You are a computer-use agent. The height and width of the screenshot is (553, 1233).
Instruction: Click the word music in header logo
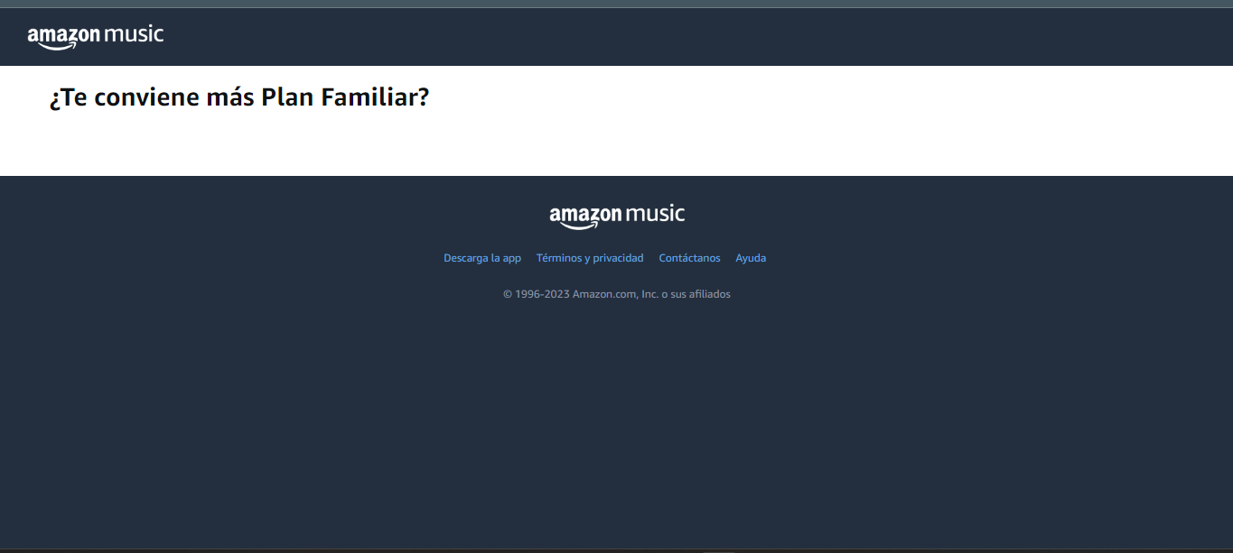(135, 34)
